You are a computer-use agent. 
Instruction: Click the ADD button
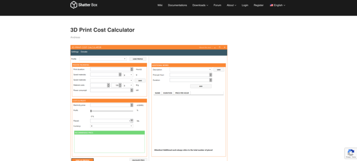(201, 86)
